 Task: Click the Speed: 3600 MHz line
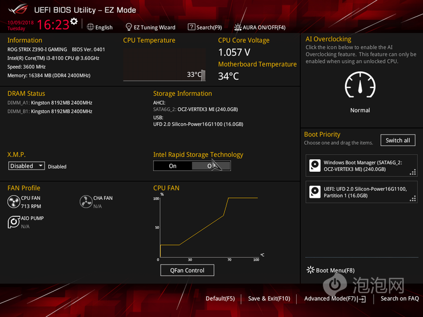27,67
